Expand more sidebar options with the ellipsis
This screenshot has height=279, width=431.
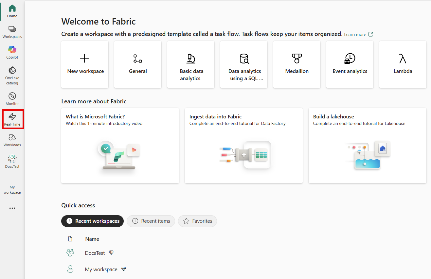(12, 208)
